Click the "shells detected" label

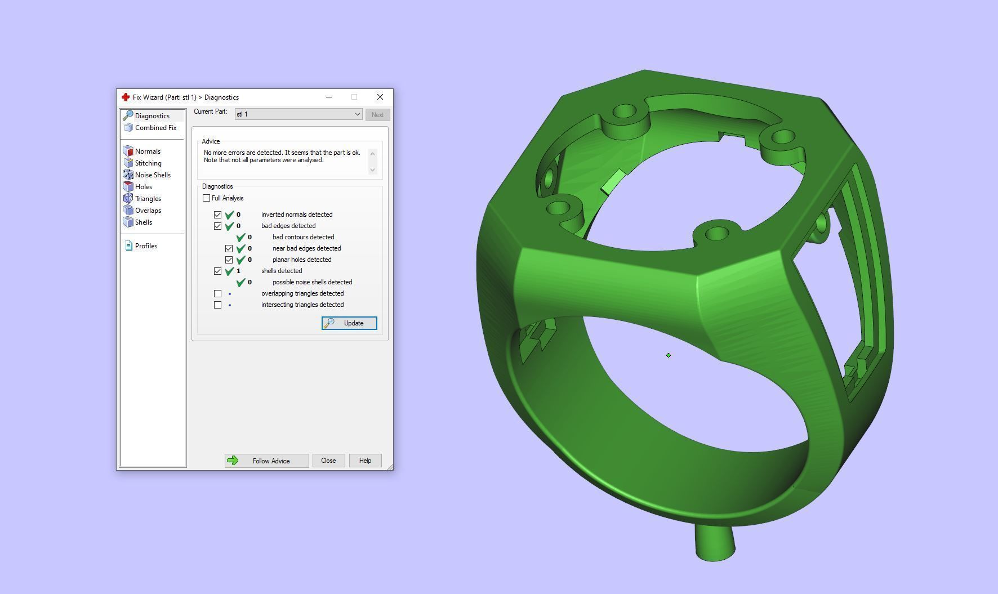click(x=282, y=271)
